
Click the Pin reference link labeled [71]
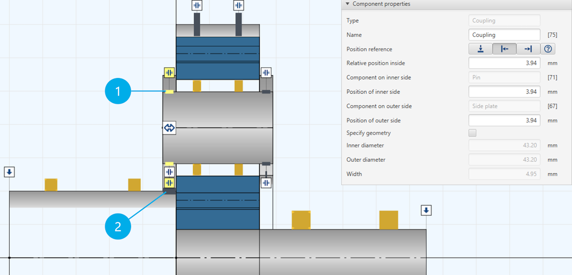point(552,77)
